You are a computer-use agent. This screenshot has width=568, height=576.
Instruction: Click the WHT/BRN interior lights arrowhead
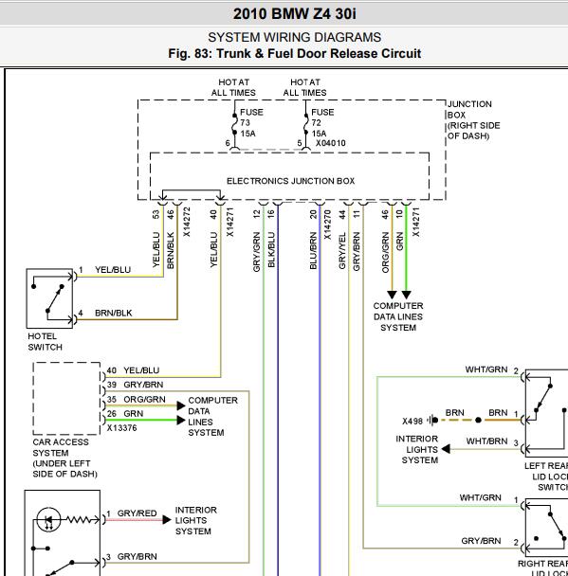pyautogui.click(x=446, y=448)
